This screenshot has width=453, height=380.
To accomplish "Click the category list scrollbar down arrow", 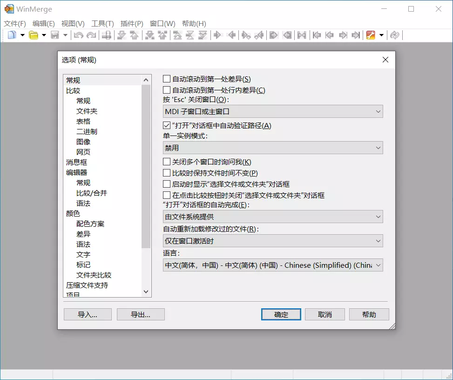I will [x=146, y=292].
